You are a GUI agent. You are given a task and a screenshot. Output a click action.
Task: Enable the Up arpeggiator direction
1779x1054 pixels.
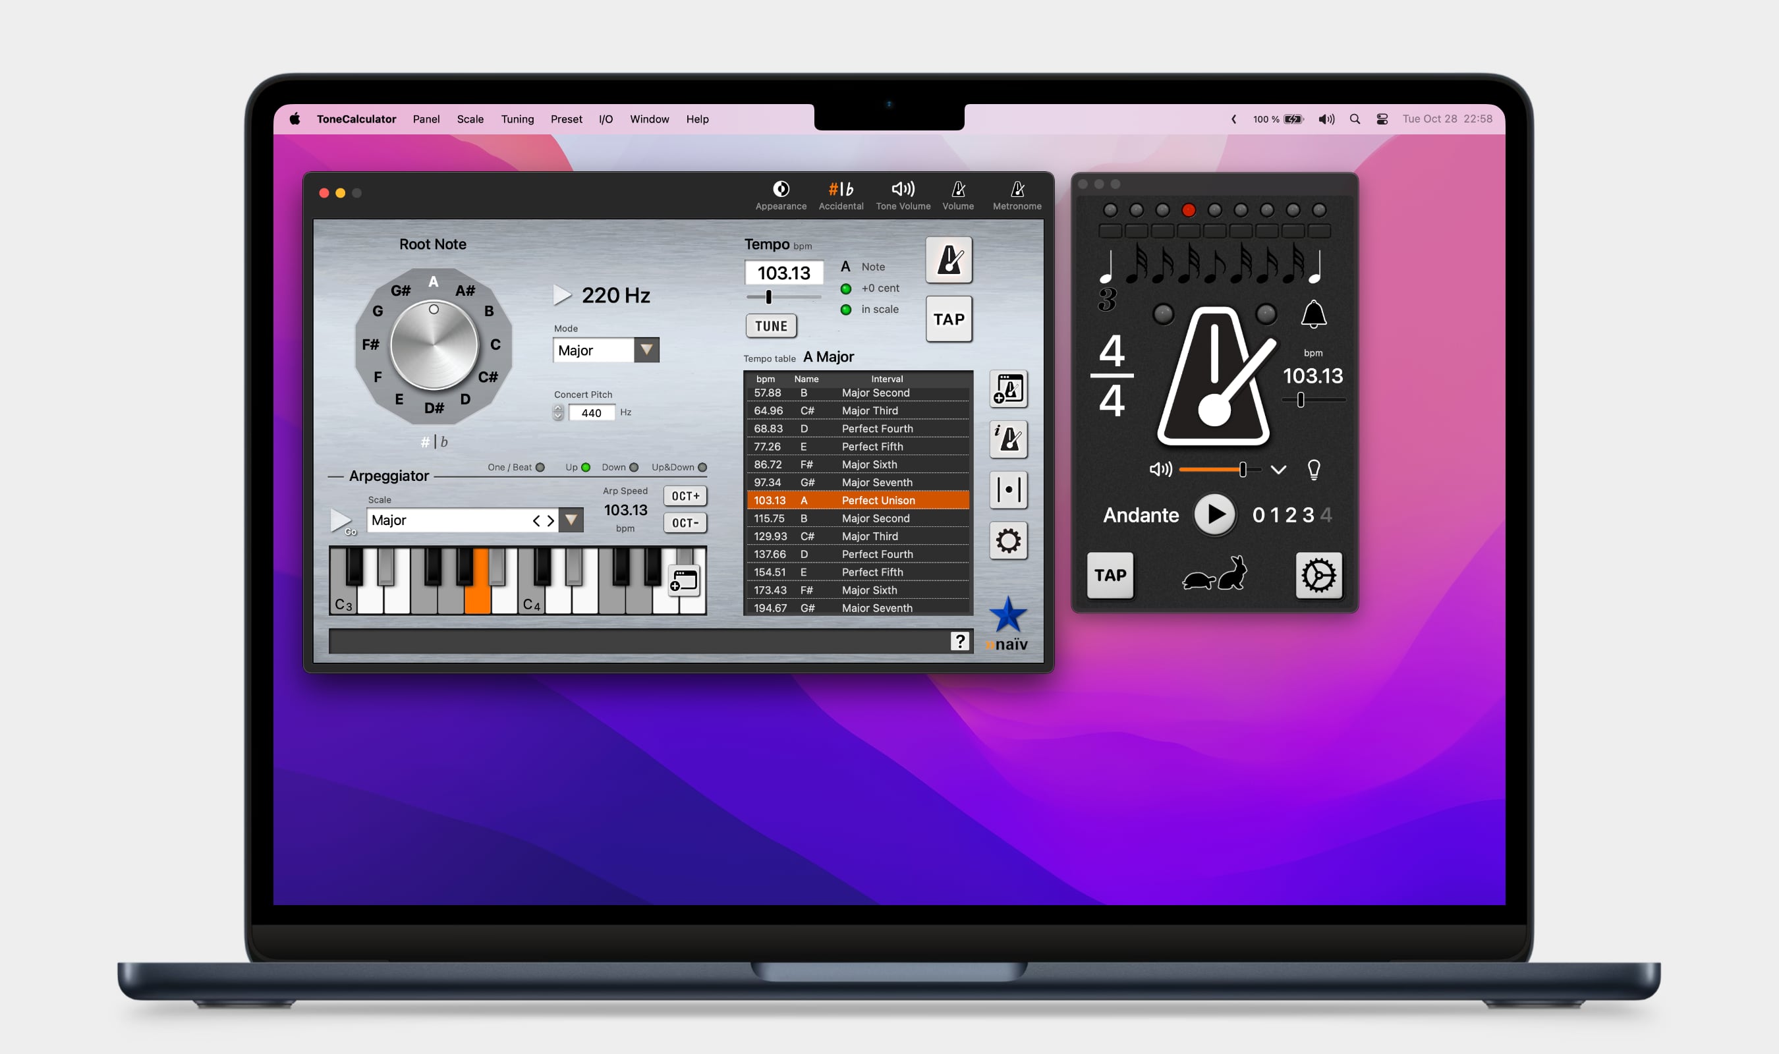pyautogui.click(x=585, y=467)
